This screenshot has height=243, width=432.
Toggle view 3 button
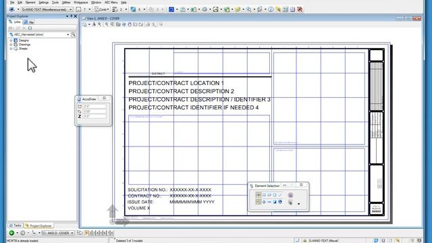point(94,233)
